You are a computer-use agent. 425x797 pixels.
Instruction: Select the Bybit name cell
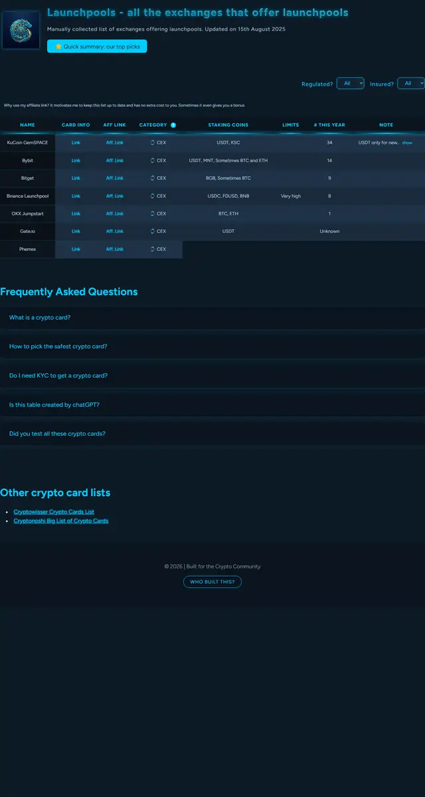[27, 161]
